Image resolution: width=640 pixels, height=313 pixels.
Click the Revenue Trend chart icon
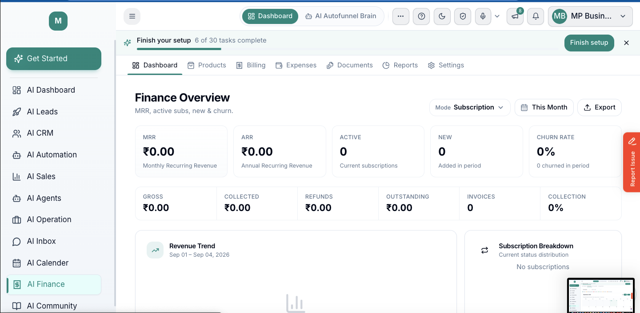tap(155, 250)
